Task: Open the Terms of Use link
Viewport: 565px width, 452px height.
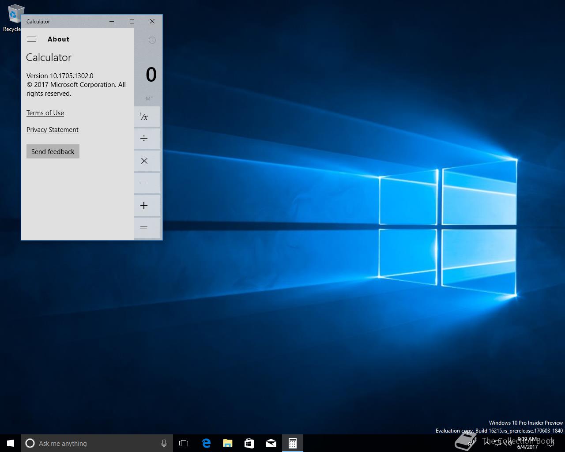Action: (45, 113)
